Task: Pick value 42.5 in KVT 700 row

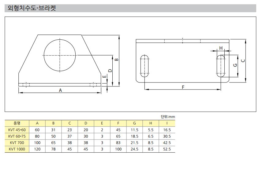Action: 167,143
